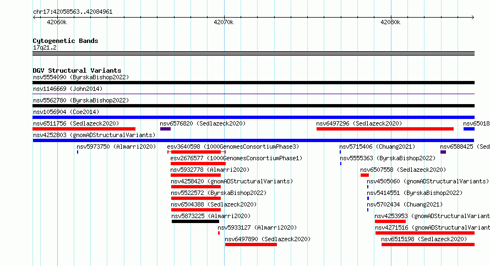490x266 pixels.
Task: Open the nsv5562780 (ByrskaBishop2022) label
Action: (81, 100)
